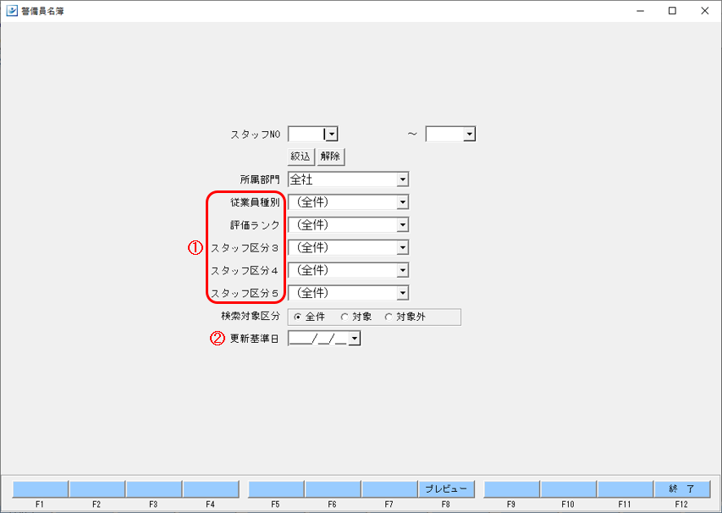The width and height of the screenshot is (722, 513).
Task: Open the 更新基準日 calendar dropdown arrow
Action: tap(355, 339)
